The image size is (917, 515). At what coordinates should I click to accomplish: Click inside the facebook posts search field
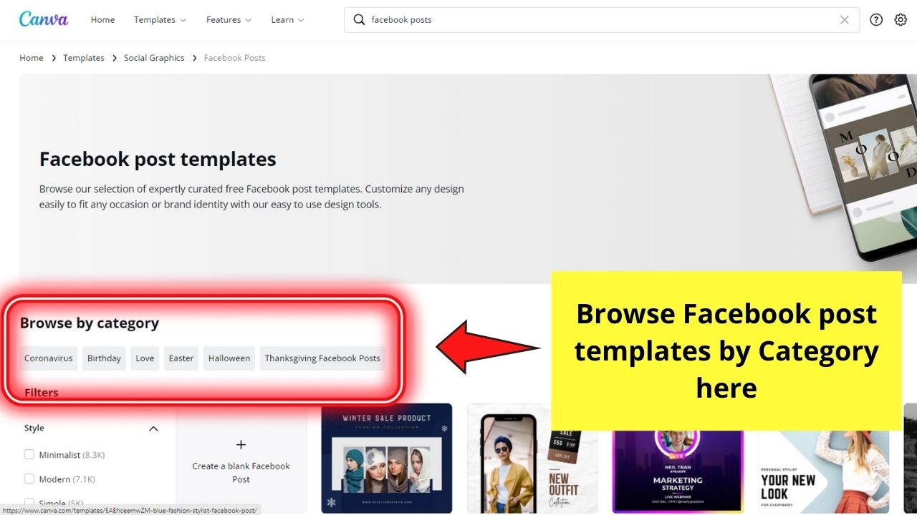(501, 19)
